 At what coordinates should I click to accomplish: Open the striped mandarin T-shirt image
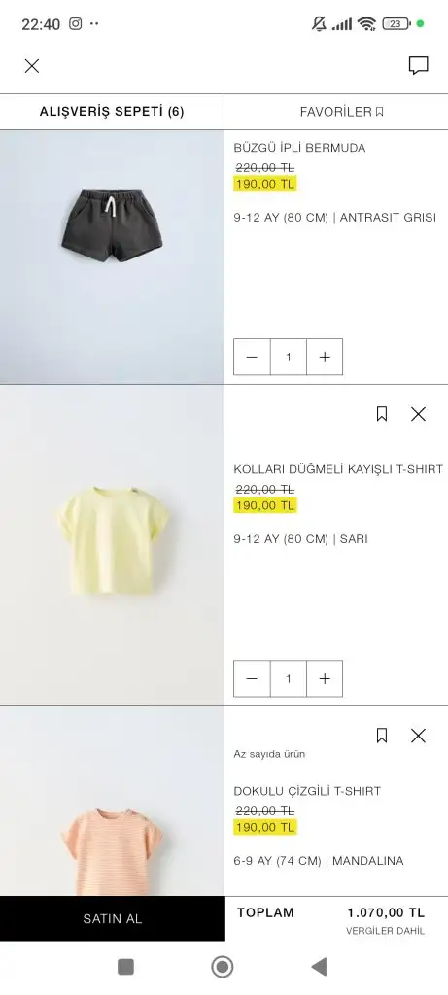coord(112,801)
